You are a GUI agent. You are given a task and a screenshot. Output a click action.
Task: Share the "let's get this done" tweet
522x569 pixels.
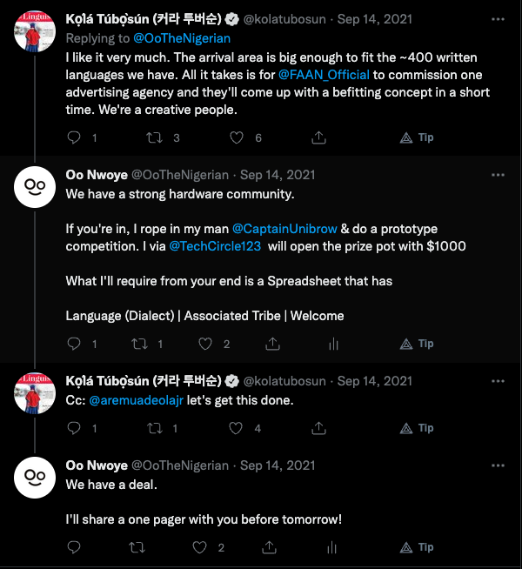pyautogui.click(x=318, y=428)
